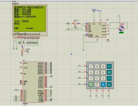The height and width of the screenshot is (106, 138).
Task: Click the XTAL1 pin on U1
Action: click(26, 63)
